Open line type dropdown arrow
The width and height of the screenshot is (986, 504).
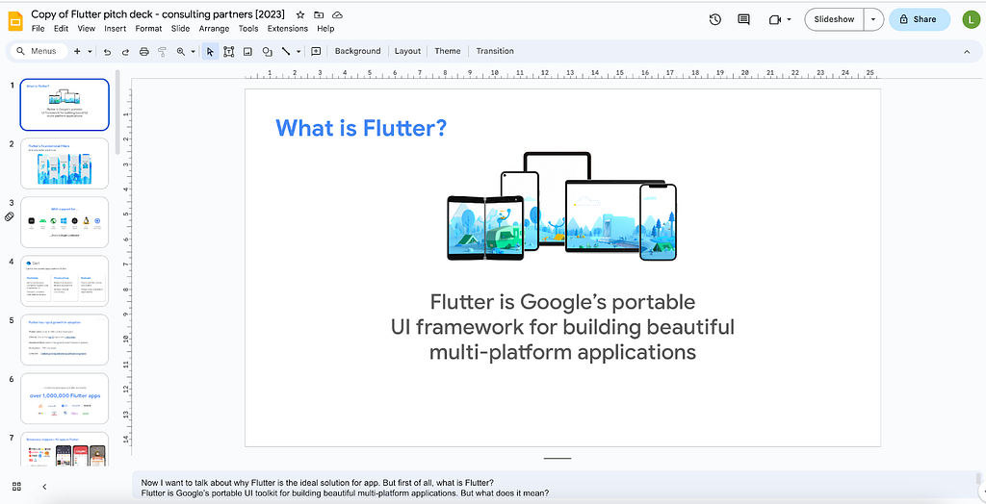[x=298, y=52]
